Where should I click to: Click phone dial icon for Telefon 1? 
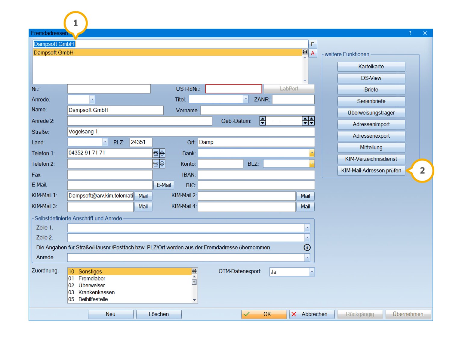(x=156, y=153)
